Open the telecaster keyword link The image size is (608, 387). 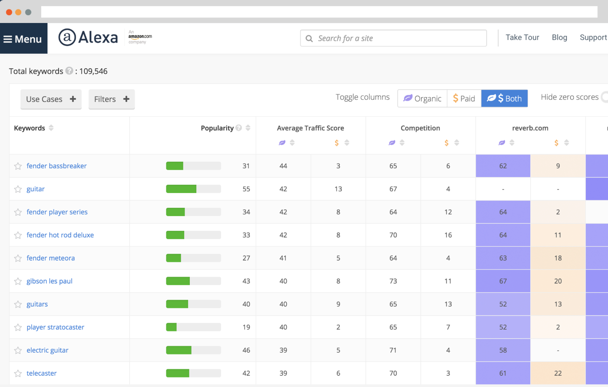[x=42, y=373]
